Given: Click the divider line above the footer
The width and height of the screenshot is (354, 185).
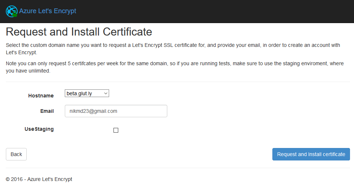Looking at the screenshot, I should tap(177, 168).
